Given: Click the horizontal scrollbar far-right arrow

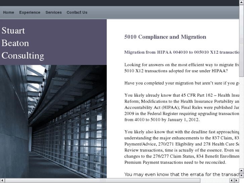Looking at the screenshot, I should 237,181.
